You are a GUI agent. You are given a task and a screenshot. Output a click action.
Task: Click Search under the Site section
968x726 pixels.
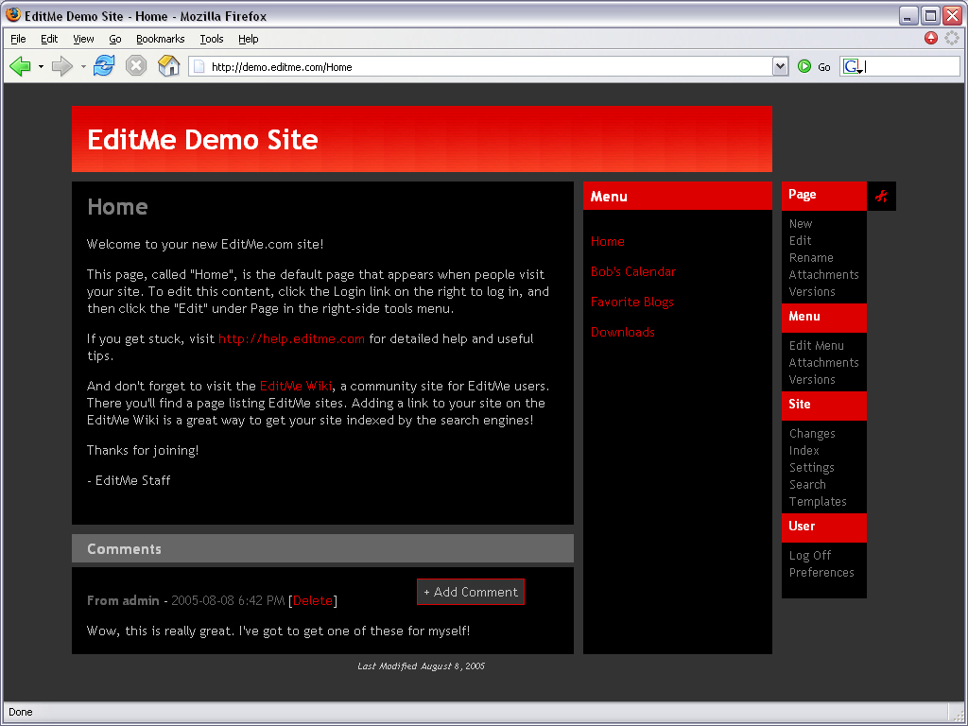807,485
